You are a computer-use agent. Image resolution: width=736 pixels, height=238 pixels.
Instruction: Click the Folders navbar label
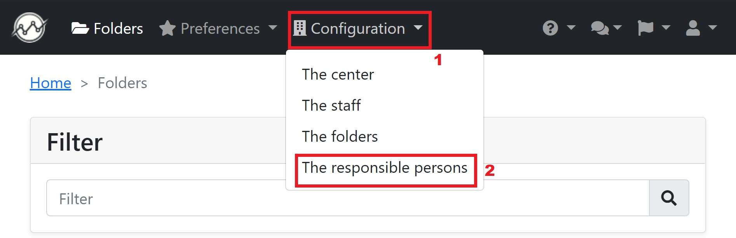118,29
